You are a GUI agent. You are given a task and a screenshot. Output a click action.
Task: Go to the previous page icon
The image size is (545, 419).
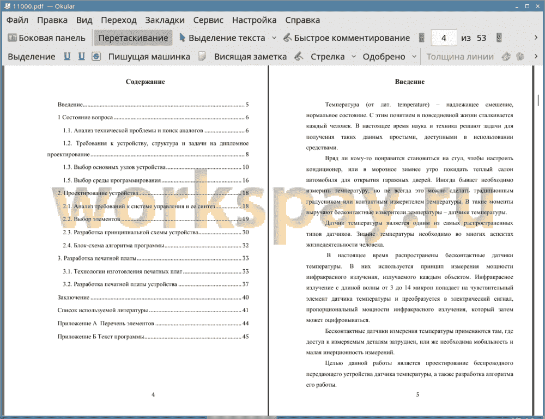422,38
